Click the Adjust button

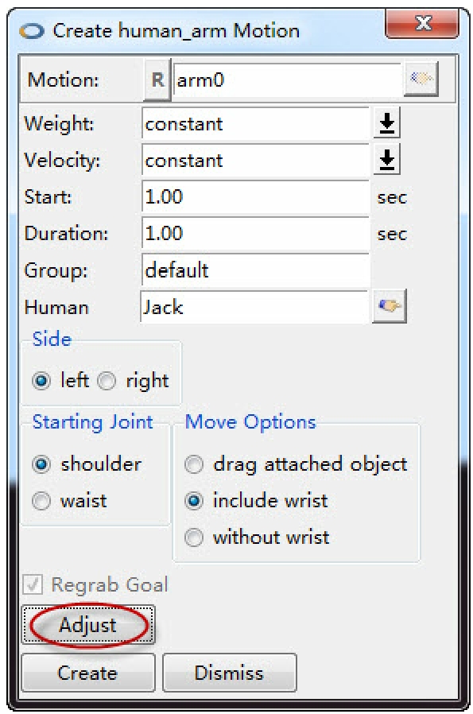click(x=88, y=625)
